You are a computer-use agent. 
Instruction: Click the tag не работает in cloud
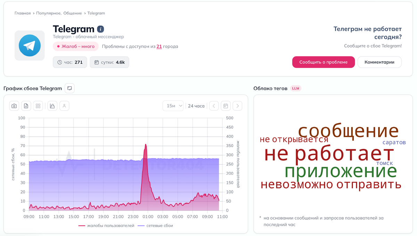[x=329, y=154]
